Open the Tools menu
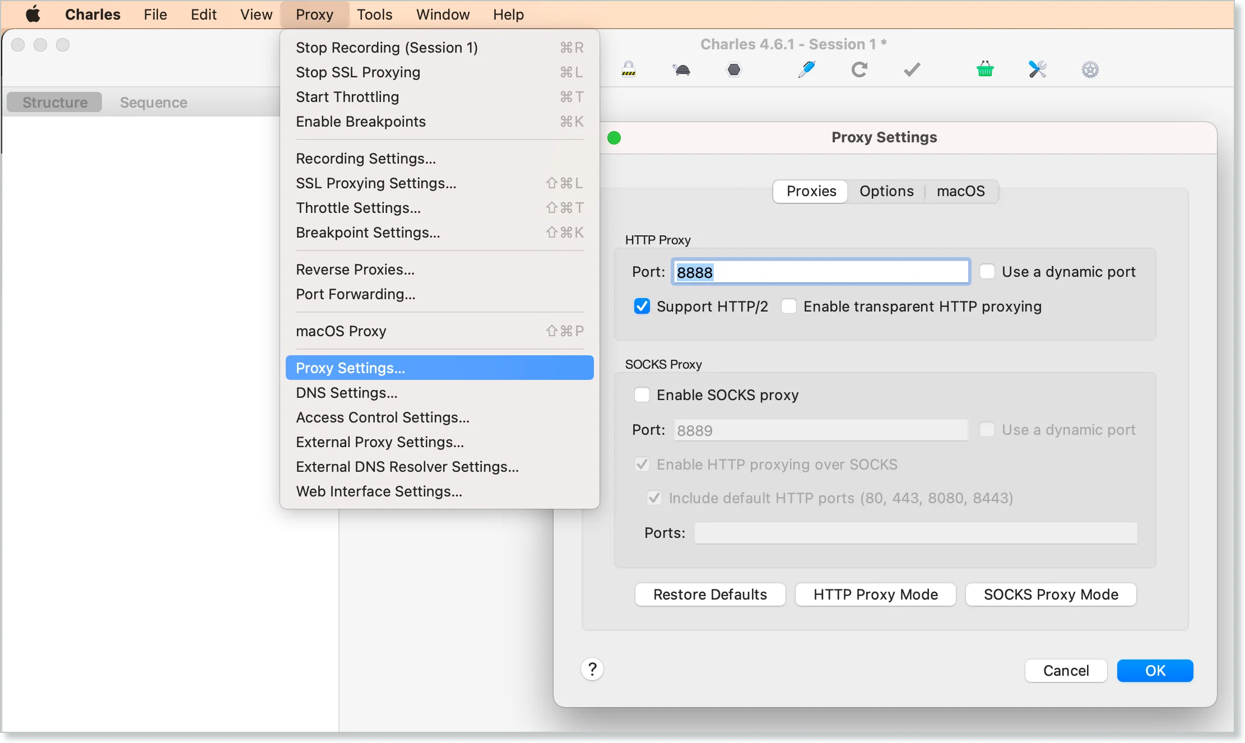 (374, 14)
